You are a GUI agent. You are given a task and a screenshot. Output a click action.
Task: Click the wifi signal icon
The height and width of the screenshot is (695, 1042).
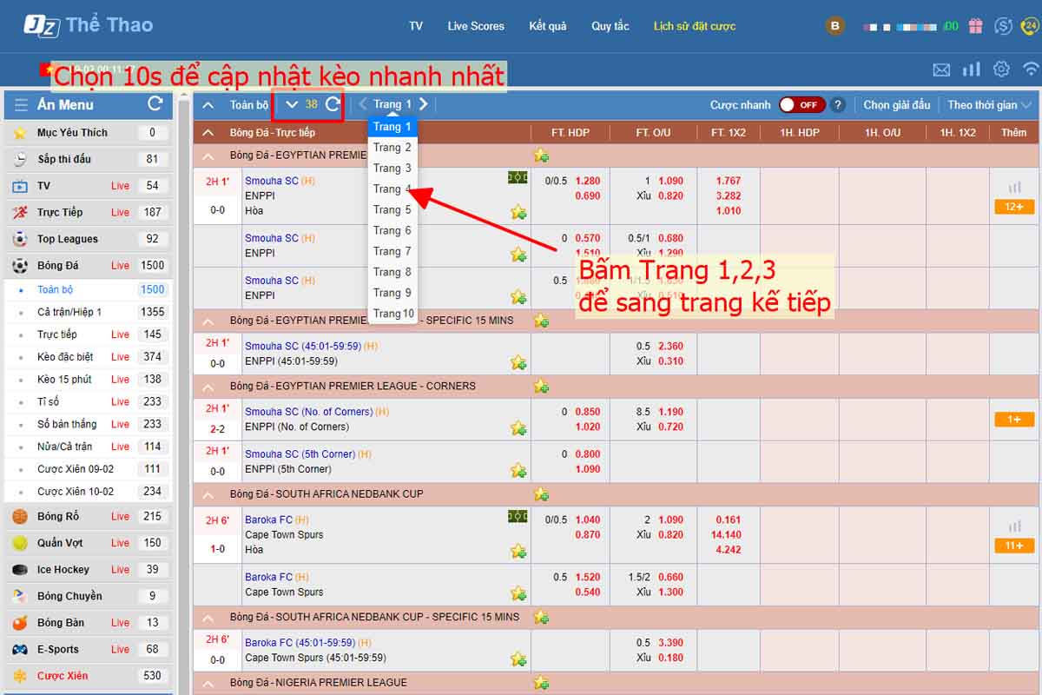[x=1031, y=69]
